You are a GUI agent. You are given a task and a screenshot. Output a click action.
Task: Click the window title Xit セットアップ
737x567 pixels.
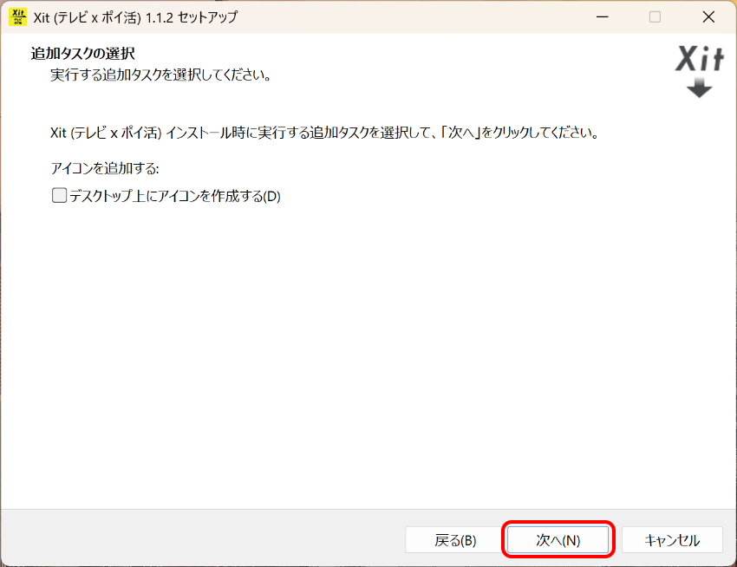coord(135,17)
